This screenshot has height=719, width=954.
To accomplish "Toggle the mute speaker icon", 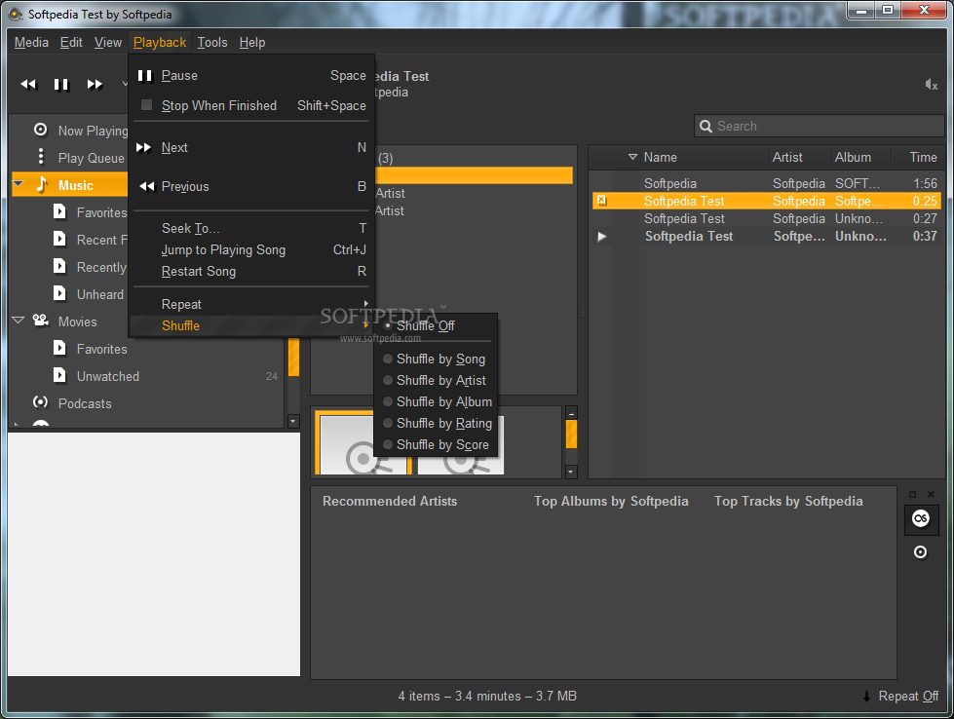I will [931, 85].
